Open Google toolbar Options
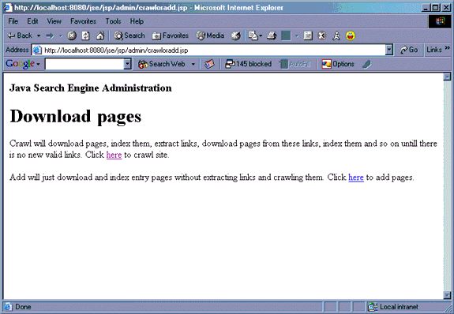This screenshot has height=314, width=454. [x=338, y=64]
